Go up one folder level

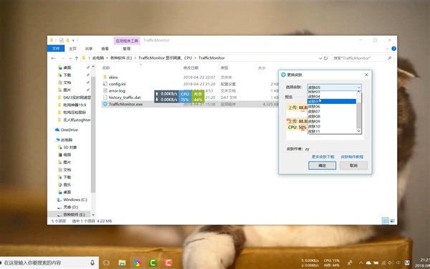pyautogui.click(x=77, y=58)
